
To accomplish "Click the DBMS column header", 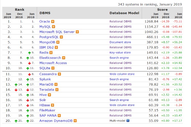I will pos(45,13).
